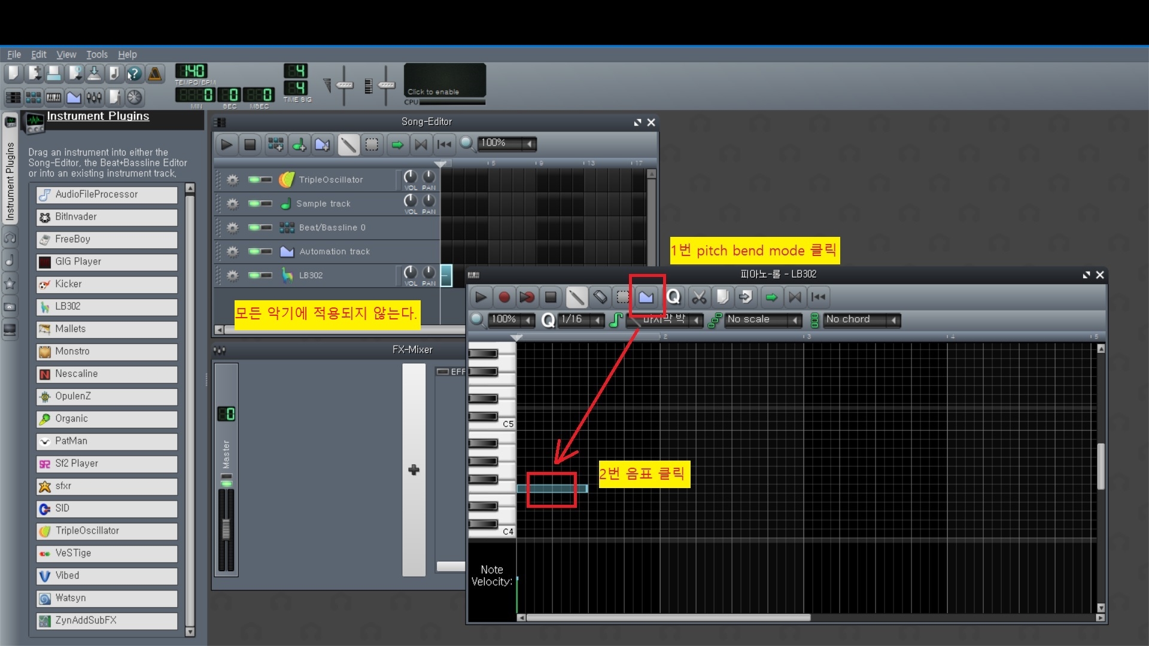Viewport: 1149px width, 646px height.
Task: Click the LB302 track name button
Action: coord(336,275)
